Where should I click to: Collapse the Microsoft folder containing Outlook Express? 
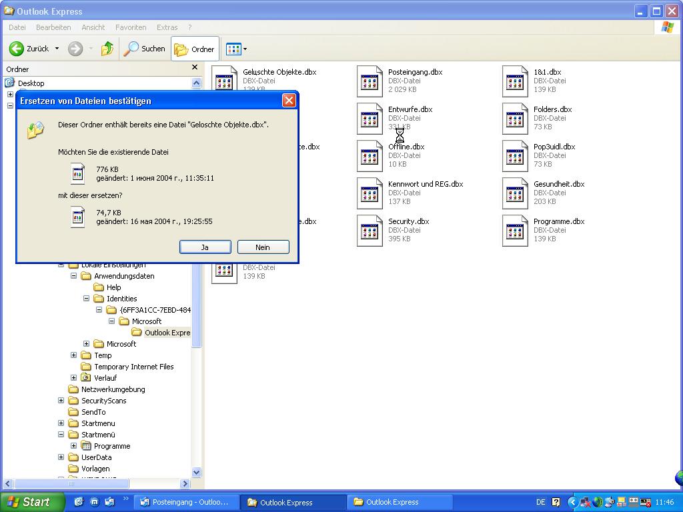[111, 321]
